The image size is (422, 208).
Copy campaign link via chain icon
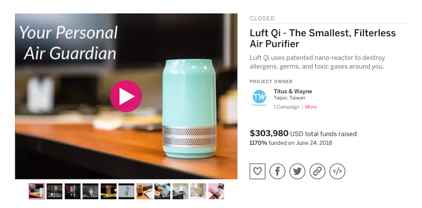pyautogui.click(x=317, y=171)
